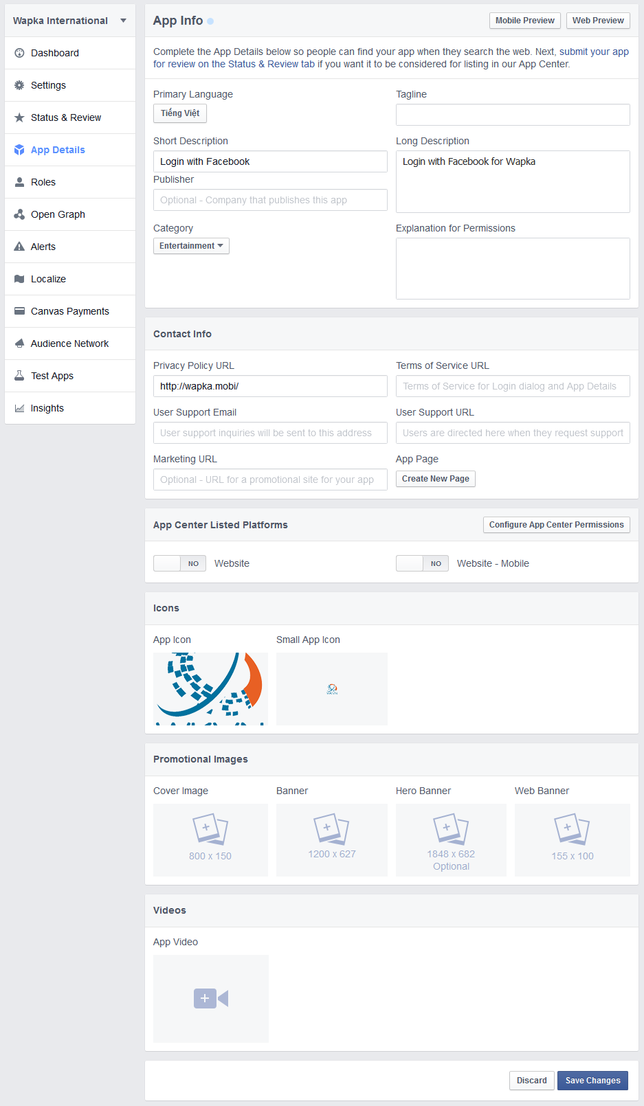Add an App Video placeholder
Viewport: 644px width, 1106px height.
point(210,998)
